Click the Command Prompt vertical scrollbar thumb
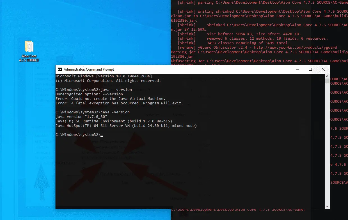Screen dimensions: 348x220 (327, 81)
